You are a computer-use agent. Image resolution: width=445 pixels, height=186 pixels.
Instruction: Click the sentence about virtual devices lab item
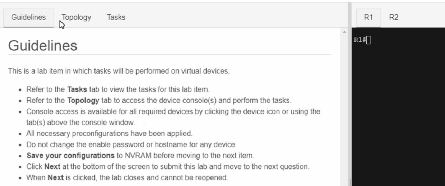click(119, 71)
